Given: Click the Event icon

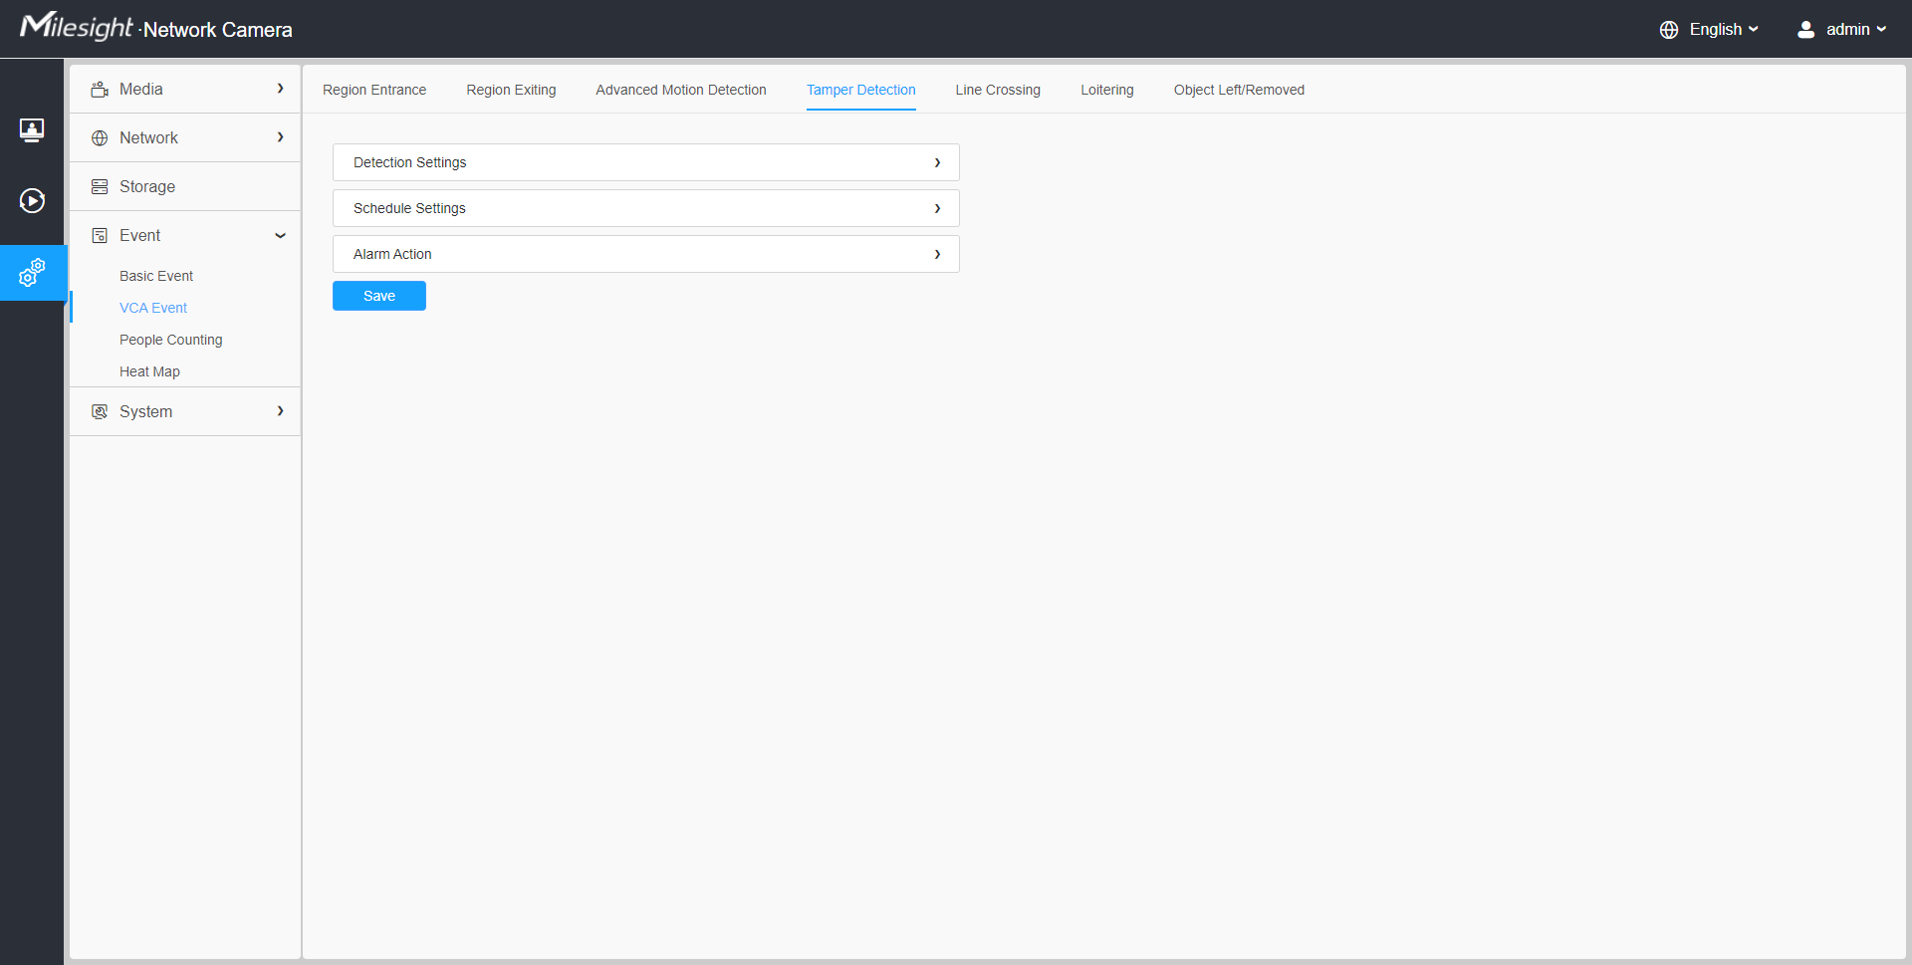Looking at the screenshot, I should [100, 235].
